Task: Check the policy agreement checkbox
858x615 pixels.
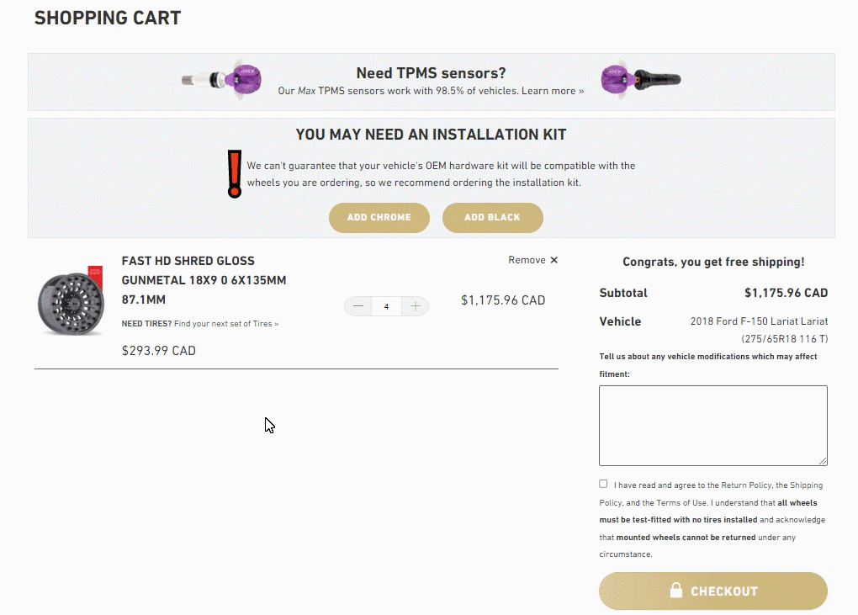Action: pos(603,484)
